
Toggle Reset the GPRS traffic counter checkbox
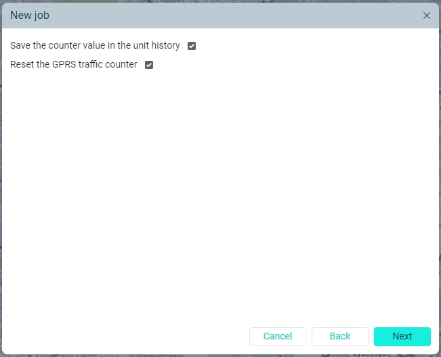click(149, 65)
